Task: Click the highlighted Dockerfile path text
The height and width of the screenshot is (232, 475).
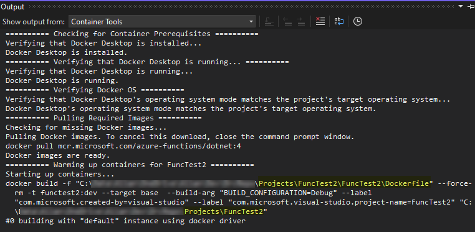Action: click(344, 183)
